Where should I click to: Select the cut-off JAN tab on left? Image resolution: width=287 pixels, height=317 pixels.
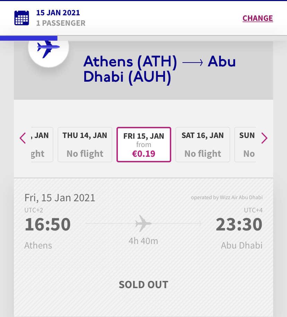pyautogui.click(x=42, y=145)
